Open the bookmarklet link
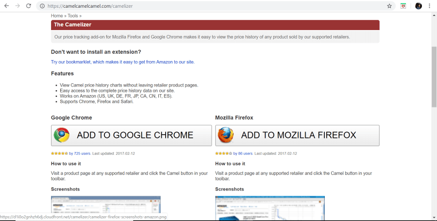Screen dimensions: 437x221 click(122, 62)
